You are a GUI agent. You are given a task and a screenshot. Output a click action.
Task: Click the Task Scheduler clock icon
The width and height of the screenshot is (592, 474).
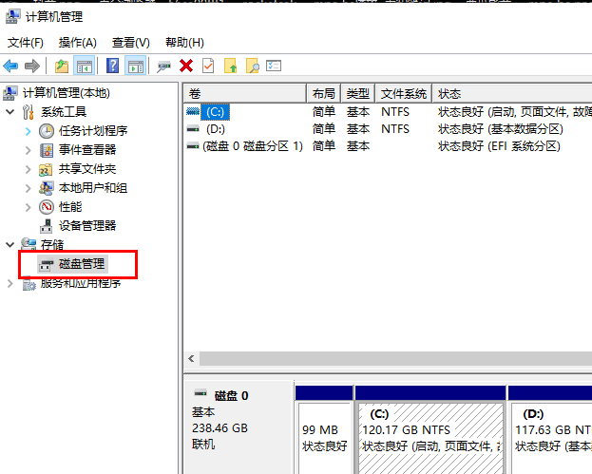[x=47, y=131]
